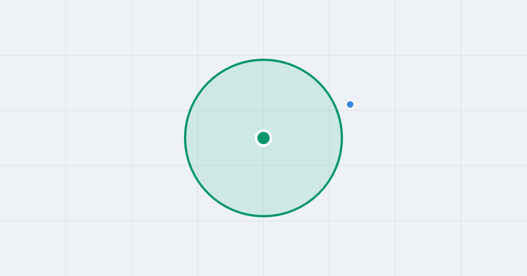527x276 pixels.
Task: Click the bottommost point of the green circle outline
Action: [263, 216]
